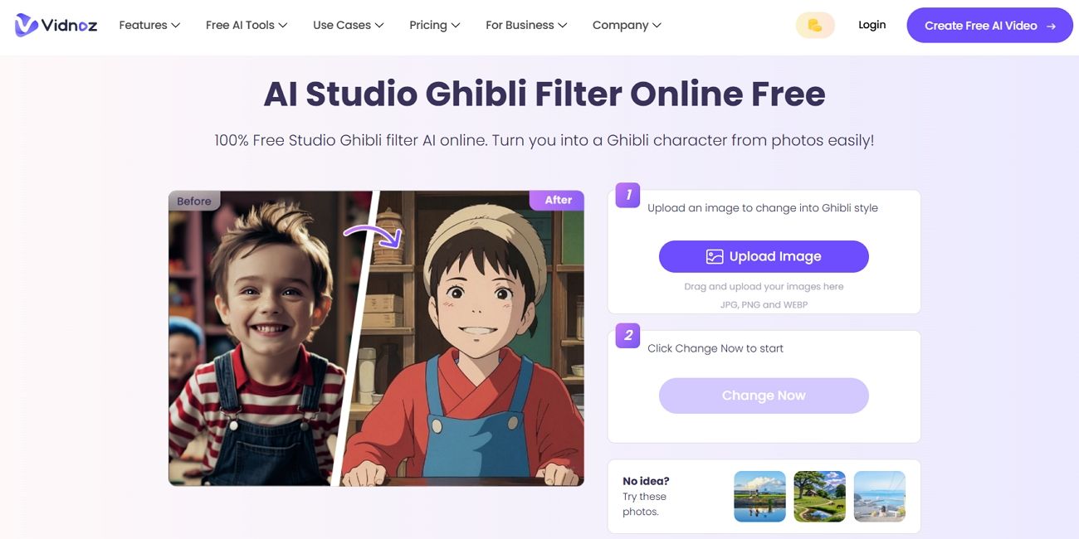Expand the Features dropdown menu
The image size is (1079, 539).
pyautogui.click(x=149, y=25)
